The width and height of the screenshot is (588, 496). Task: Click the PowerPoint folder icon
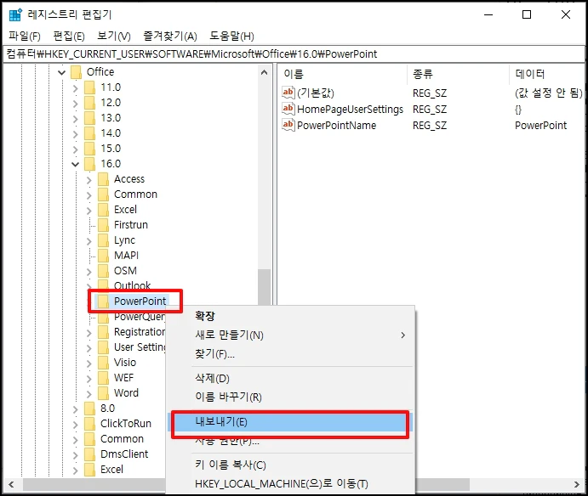tap(103, 302)
